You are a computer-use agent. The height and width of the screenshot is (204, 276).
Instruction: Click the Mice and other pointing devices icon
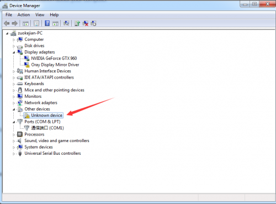[x=20, y=90]
